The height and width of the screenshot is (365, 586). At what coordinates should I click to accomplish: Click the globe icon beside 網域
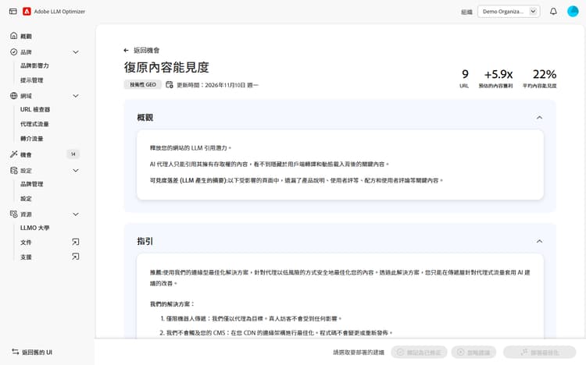(14, 96)
